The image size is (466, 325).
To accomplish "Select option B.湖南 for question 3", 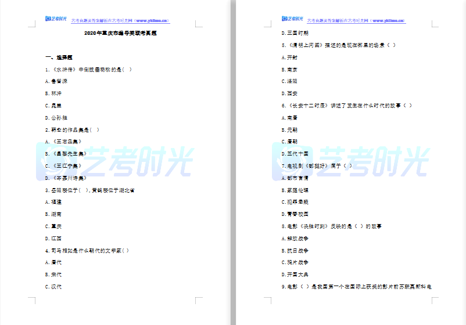I will pyautogui.click(x=53, y=214).
